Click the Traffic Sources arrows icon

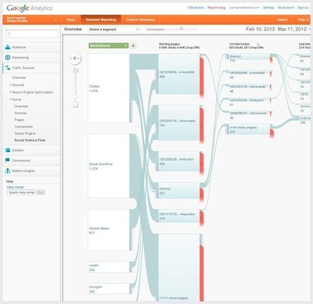tap(8, 68)
